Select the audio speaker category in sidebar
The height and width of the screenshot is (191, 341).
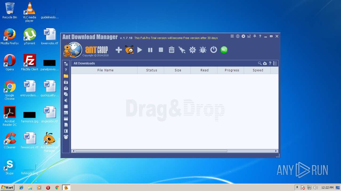coord(66,101)
